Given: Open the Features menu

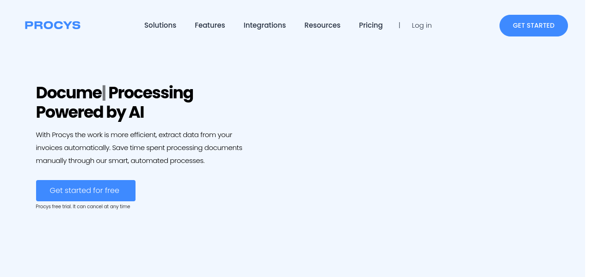Looking at the screenshot, I should 210,25.
